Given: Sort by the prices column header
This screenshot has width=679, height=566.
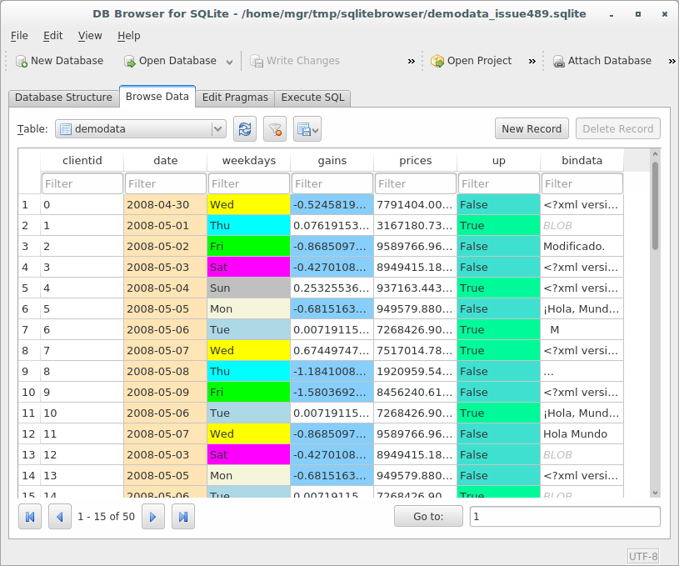Looking at the screenshot, I should (x=415, y=160).
